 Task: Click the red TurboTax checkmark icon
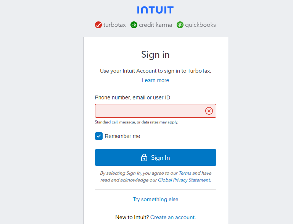[98, 25]
